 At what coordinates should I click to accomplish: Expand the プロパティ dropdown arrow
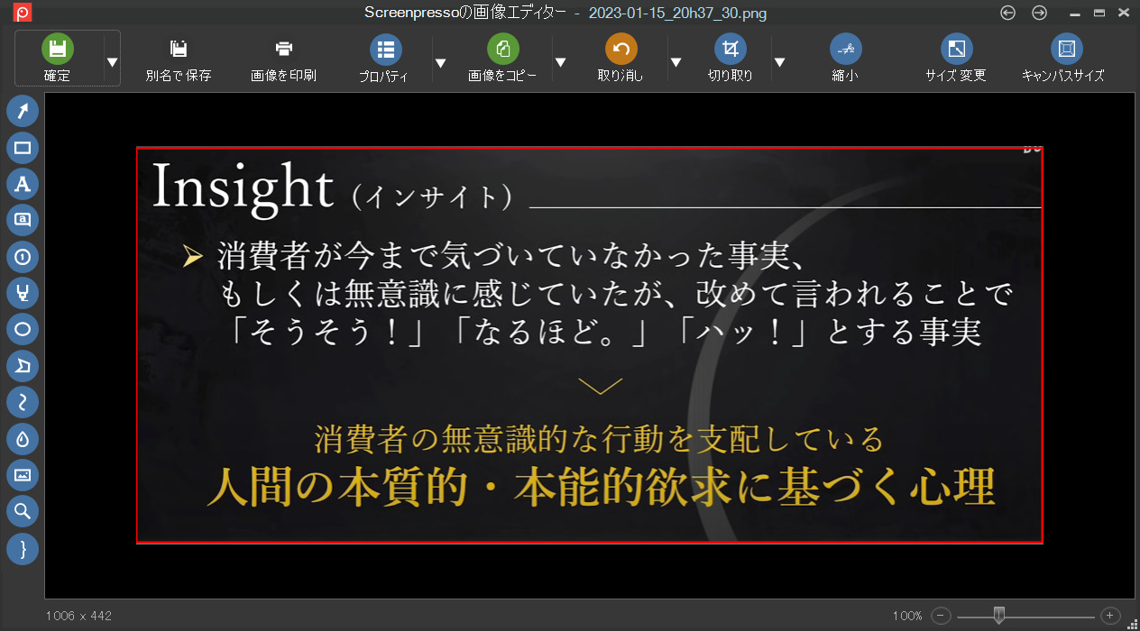coord(440,62)
